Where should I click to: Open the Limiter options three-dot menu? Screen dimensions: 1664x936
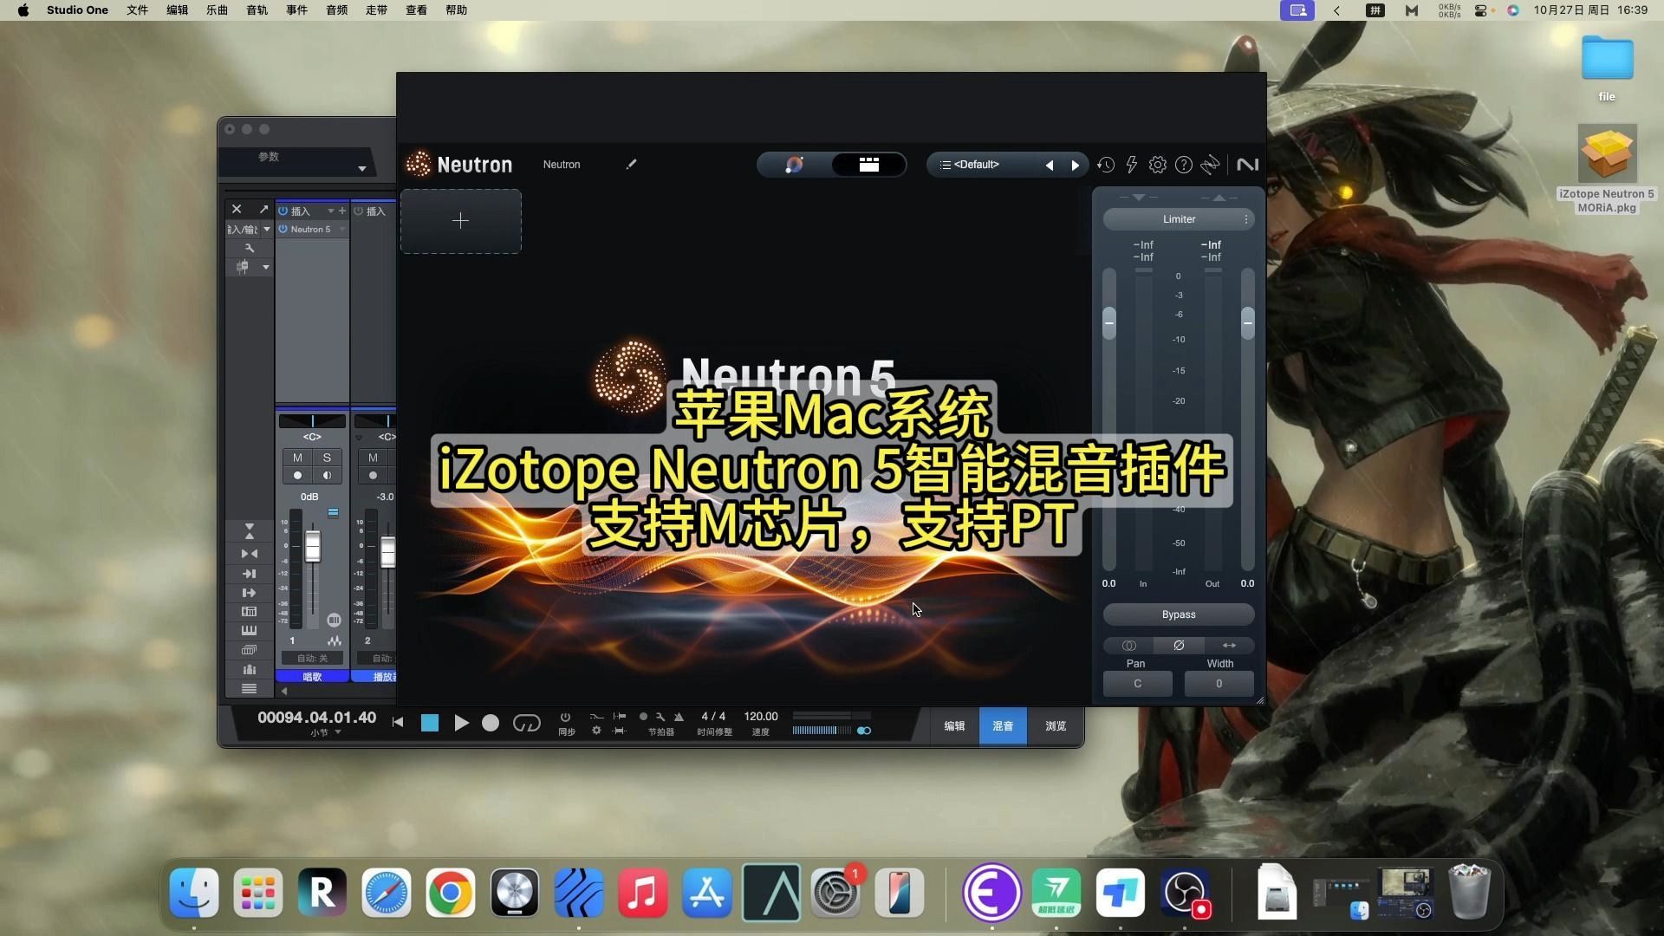click(x=1246, y=219)
